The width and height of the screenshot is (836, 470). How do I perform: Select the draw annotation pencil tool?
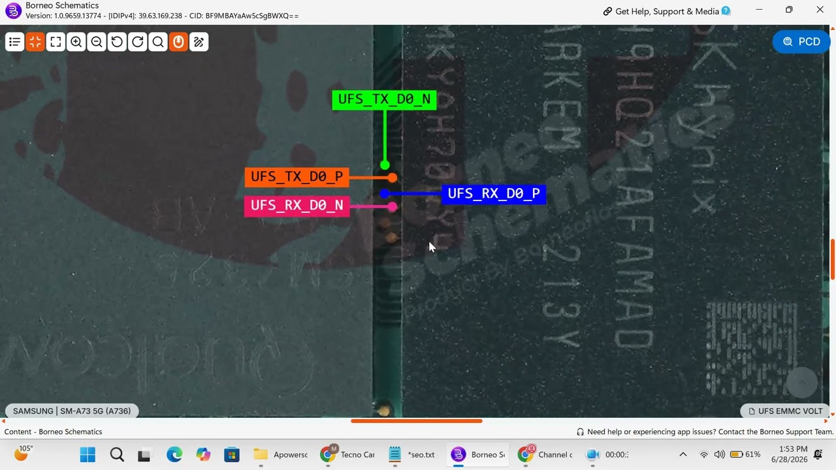[x=199, y=42]
